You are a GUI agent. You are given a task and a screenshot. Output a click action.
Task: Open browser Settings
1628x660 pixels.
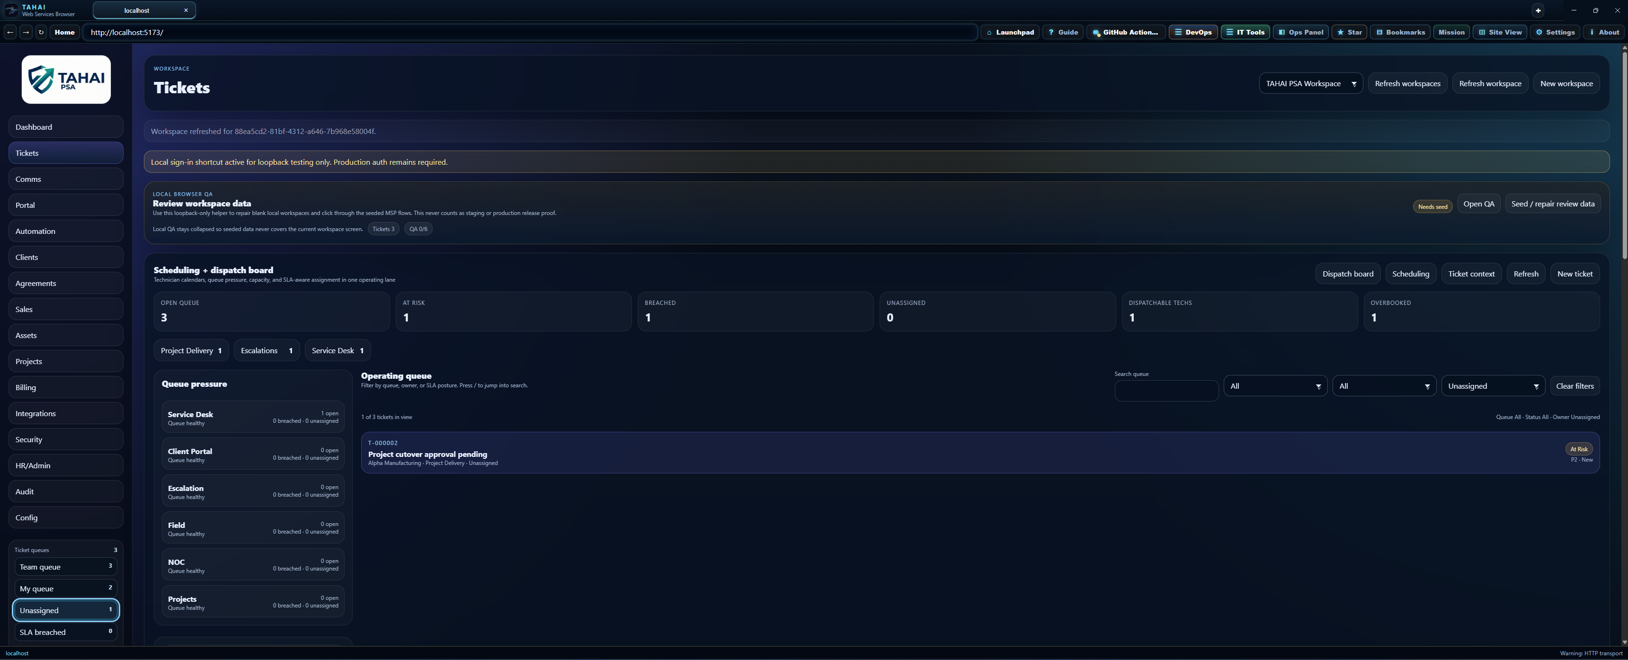click(x=1555, y=32)
